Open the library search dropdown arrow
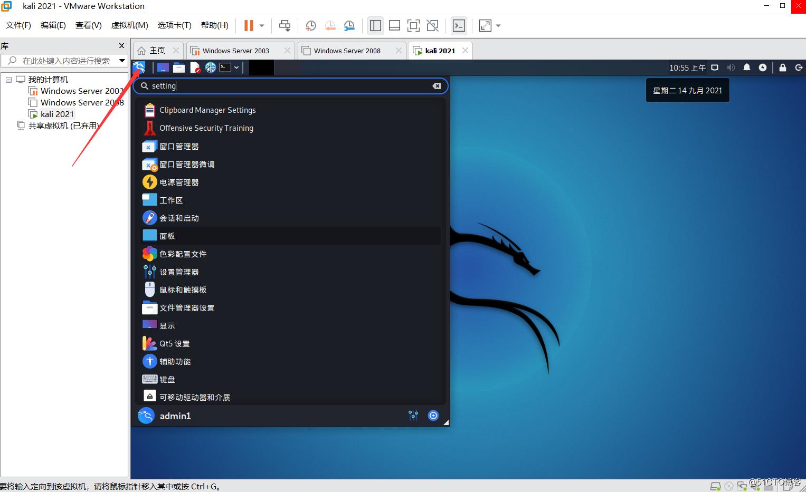806x492 pixels. point(122,61)
